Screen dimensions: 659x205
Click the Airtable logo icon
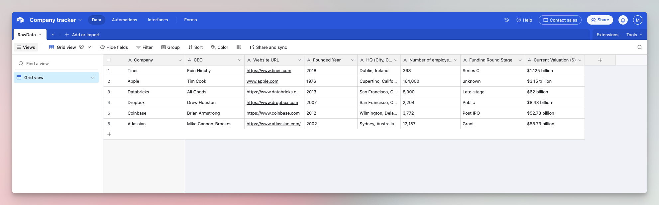(20, 20)
